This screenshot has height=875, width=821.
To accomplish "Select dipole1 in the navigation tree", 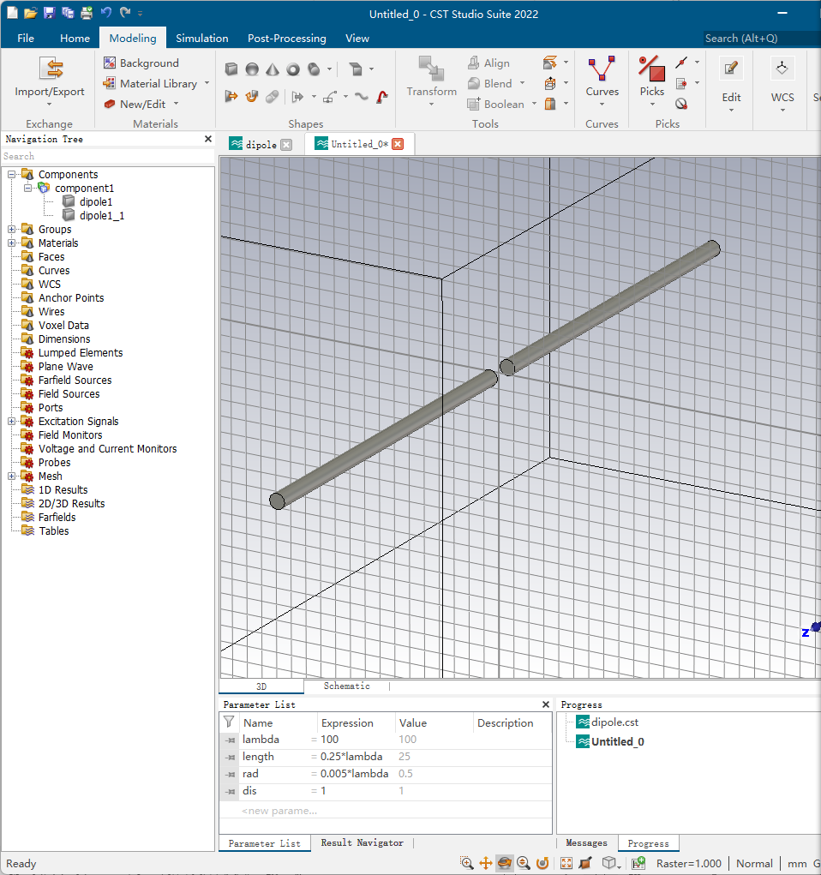I will (96, 202).
